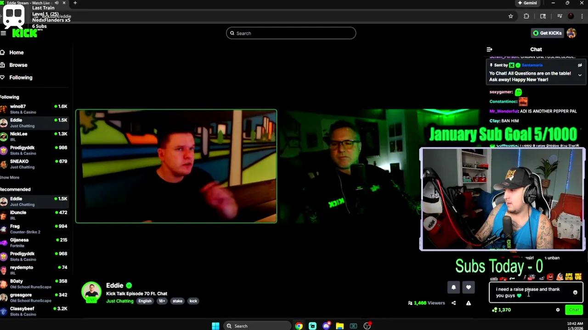This screenshot has height=330, width=588.
Task: Click the Just Chatting category link
Action: [x=119, y=301]
